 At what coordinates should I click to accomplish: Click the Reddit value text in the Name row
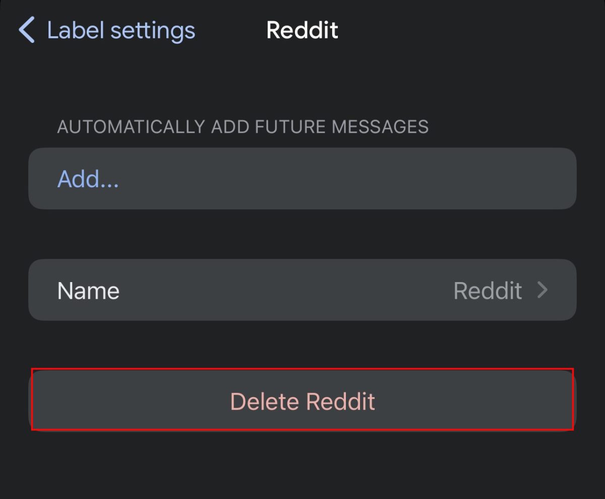click(x=487, y=290)
